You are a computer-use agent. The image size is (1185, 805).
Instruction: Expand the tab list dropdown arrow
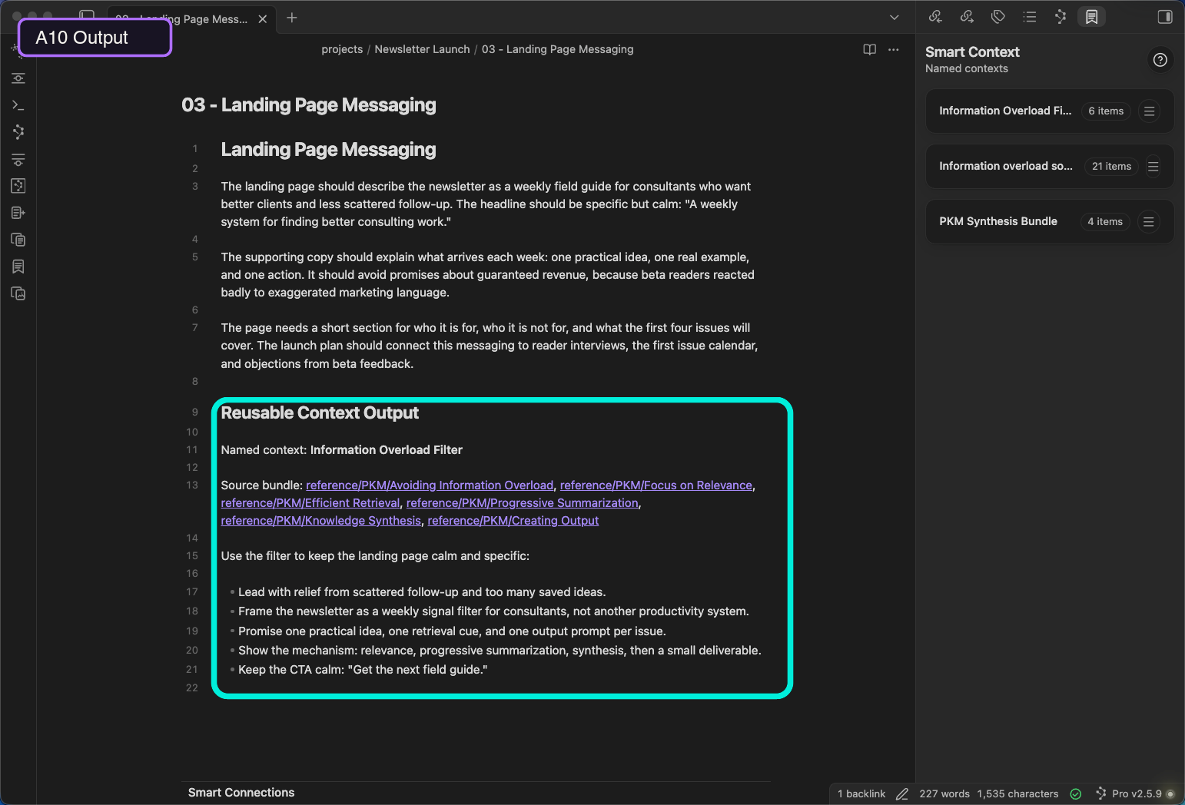click(894, 18)
